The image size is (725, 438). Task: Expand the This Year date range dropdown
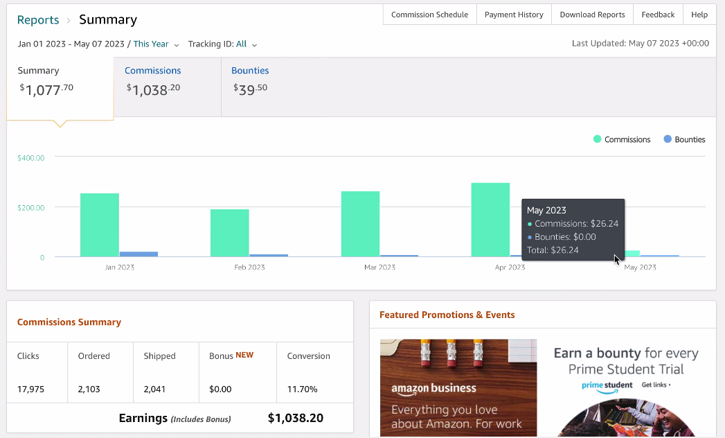click(x=156, y=44)
